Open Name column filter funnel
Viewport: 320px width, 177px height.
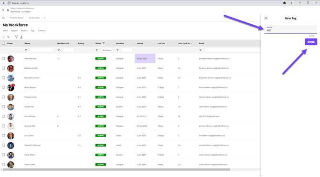pos(26,50)
